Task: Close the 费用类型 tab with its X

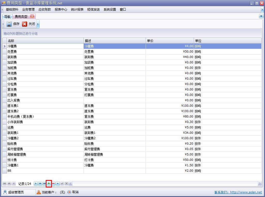Action: tap(32, 16)
